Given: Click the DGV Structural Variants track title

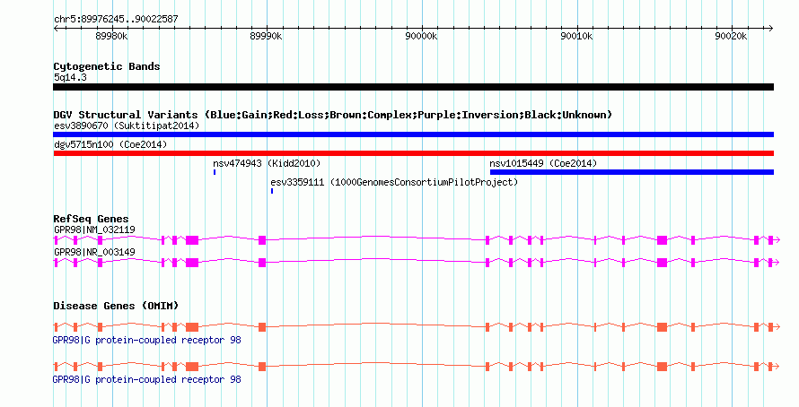Looking at the screenshot, I should point(333,115).
